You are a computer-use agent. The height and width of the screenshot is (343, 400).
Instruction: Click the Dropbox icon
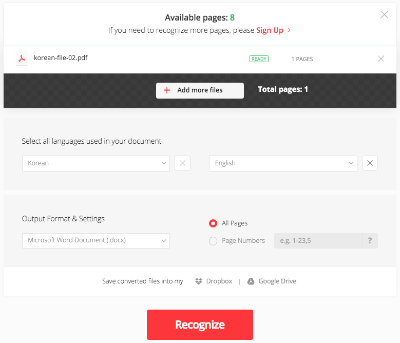pos(199,281)
